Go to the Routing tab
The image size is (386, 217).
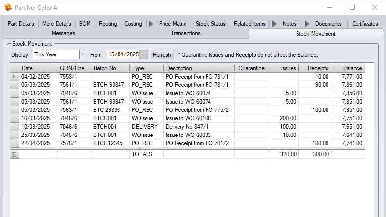click(x=108, y=24)
